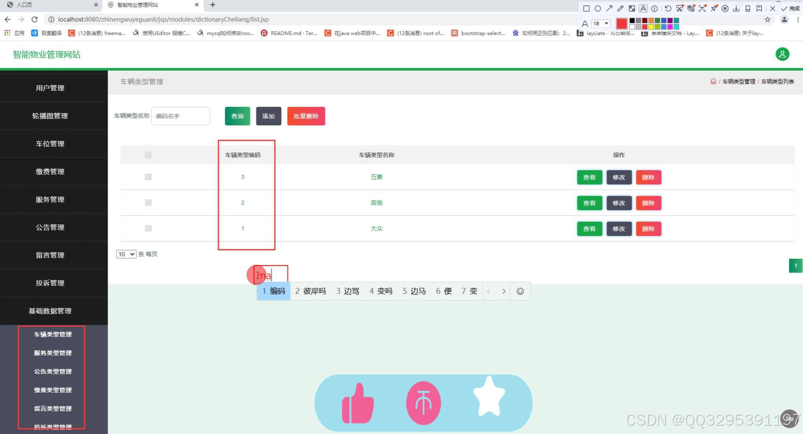The width and height of the screenshot is (803, 434).
Task: Click the scissors capture icon
Action: coord(679,8)
